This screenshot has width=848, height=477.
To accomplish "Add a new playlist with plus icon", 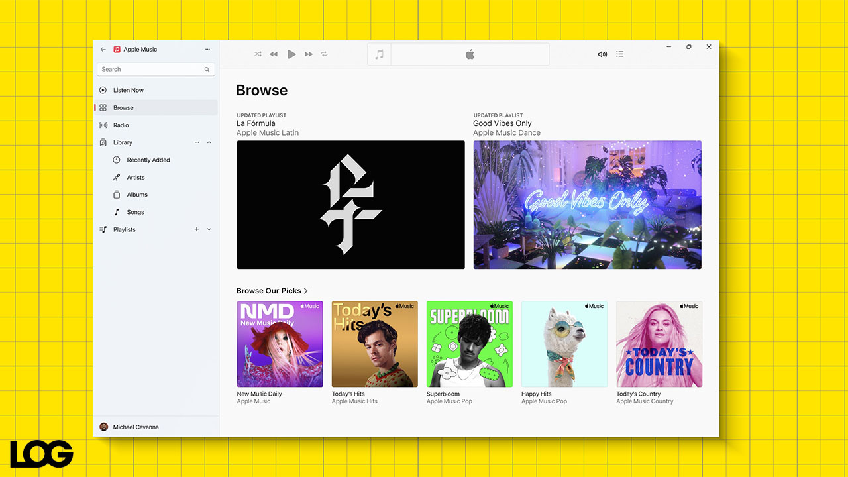I will pyautogui.click(x=197, y=229).
